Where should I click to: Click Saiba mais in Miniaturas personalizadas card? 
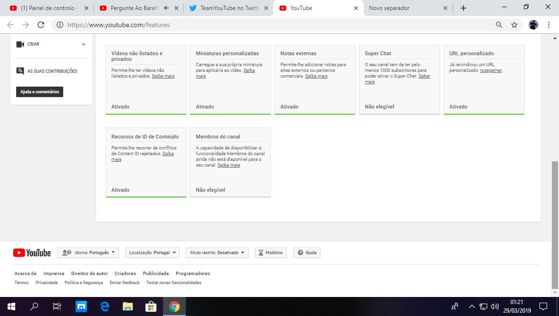pyautogui.click(x=249, y=70)
